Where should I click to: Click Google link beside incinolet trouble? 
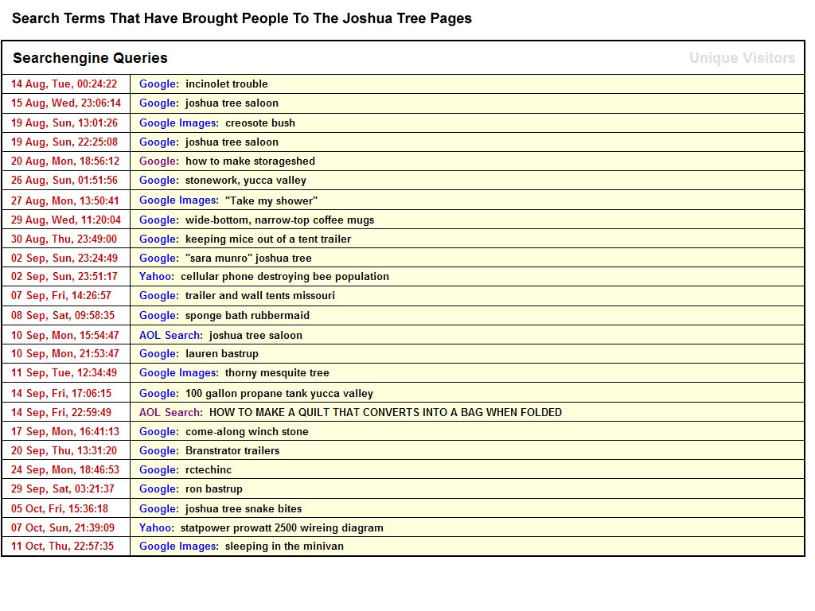pos(158,84)
